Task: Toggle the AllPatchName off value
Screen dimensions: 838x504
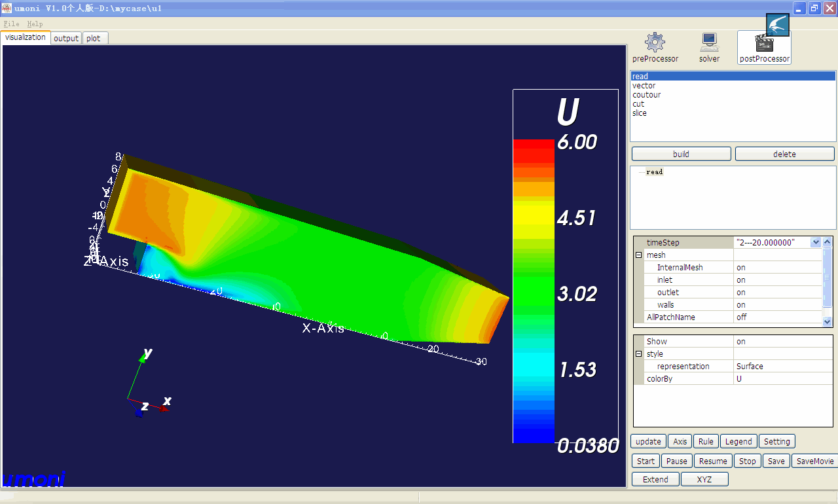Action: tap(777, 317)
